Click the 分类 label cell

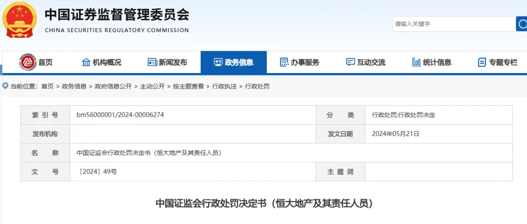pyautogui.click(x=341, y=115)
